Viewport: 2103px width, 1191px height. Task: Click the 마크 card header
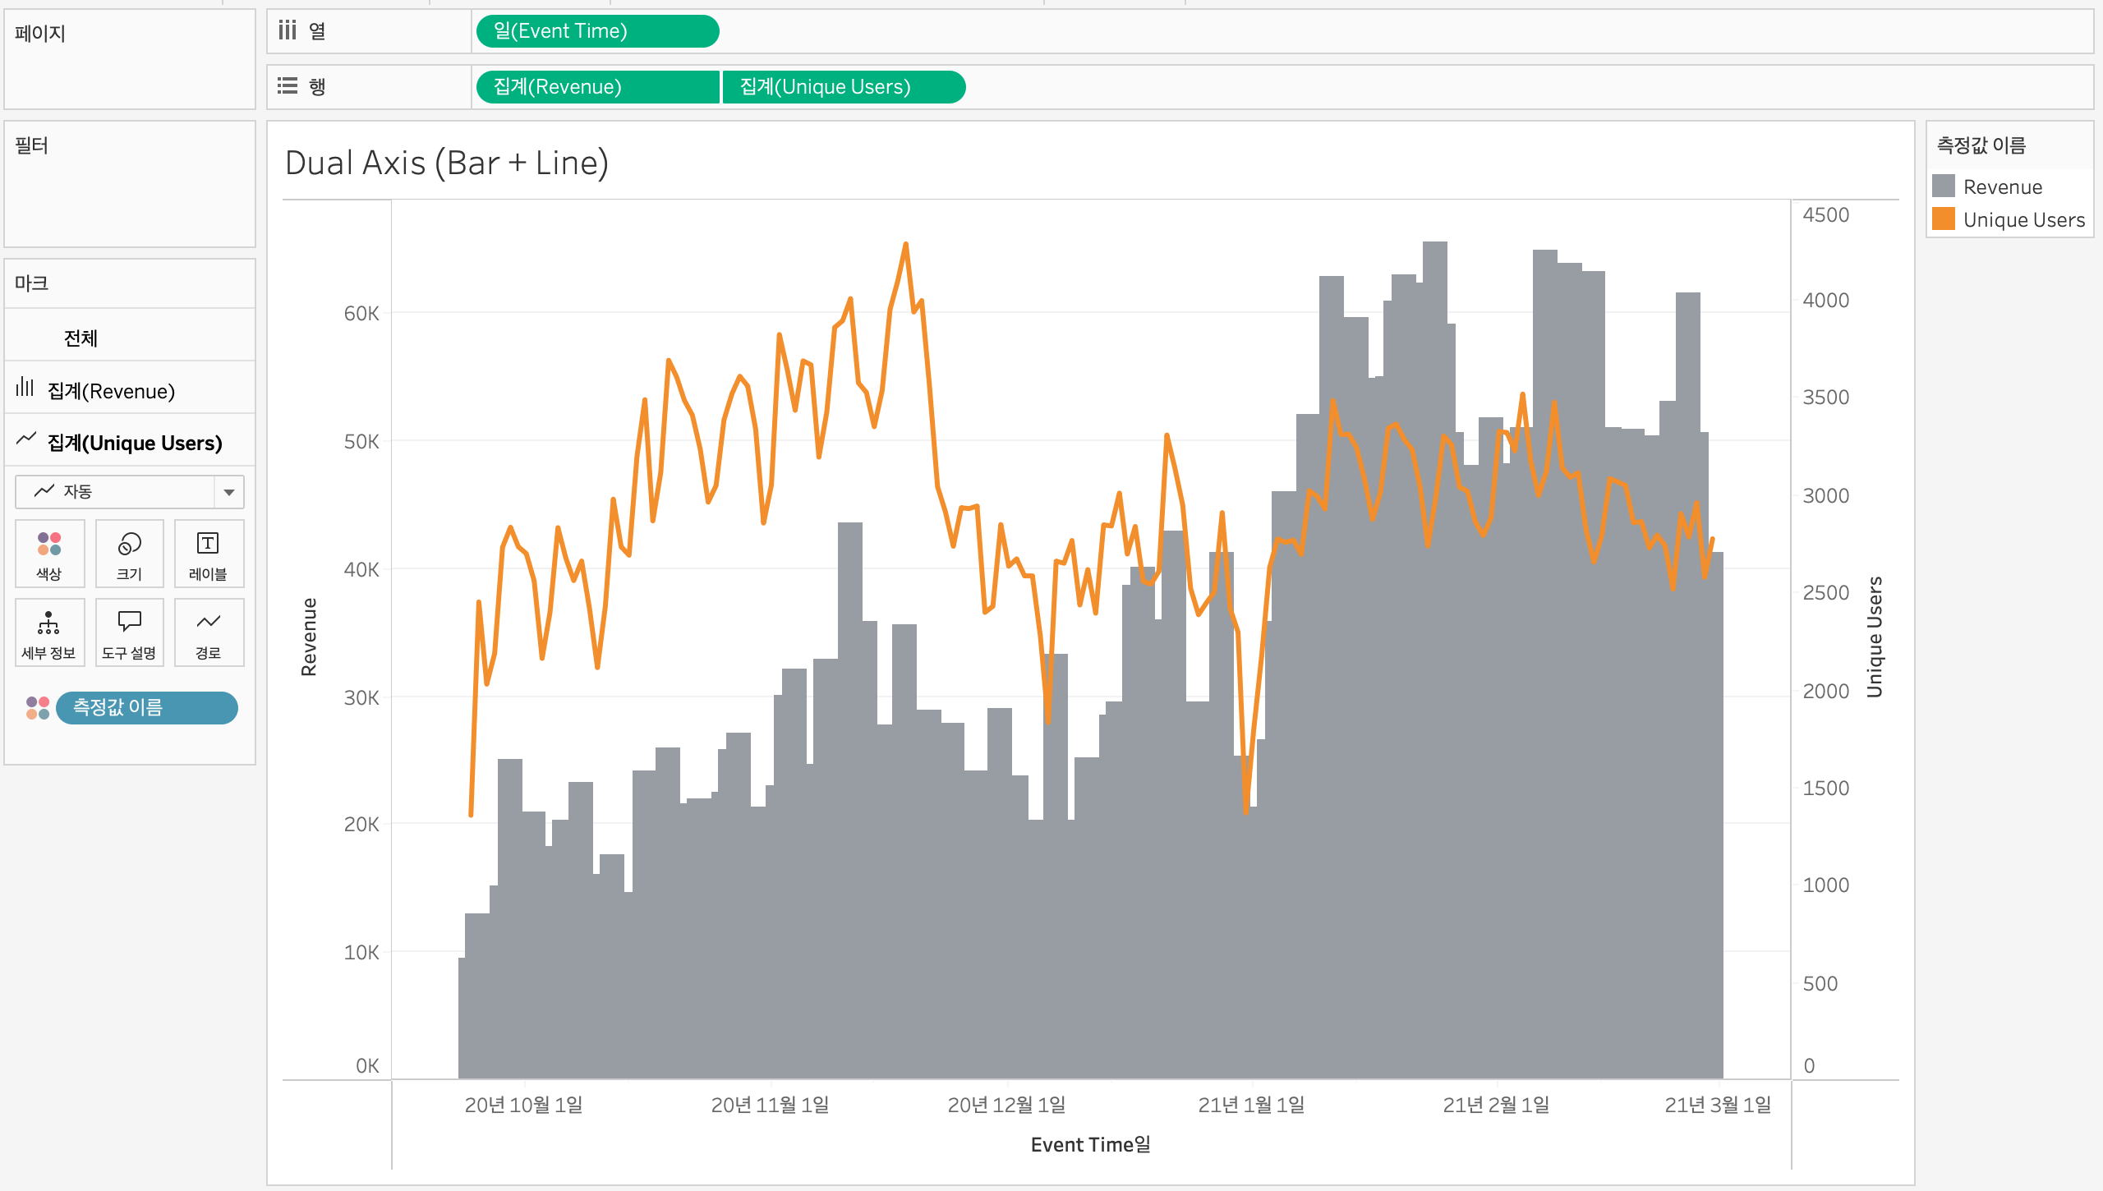tap(31, 283)
